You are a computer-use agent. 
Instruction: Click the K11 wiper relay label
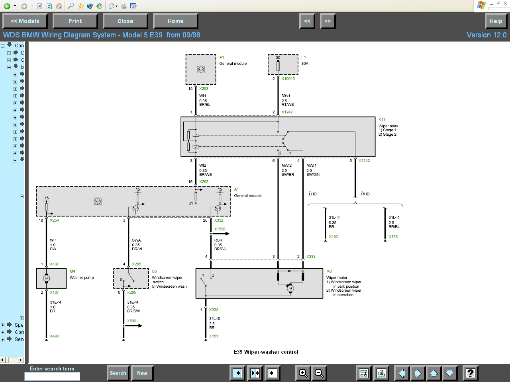(x=382, y=120)
